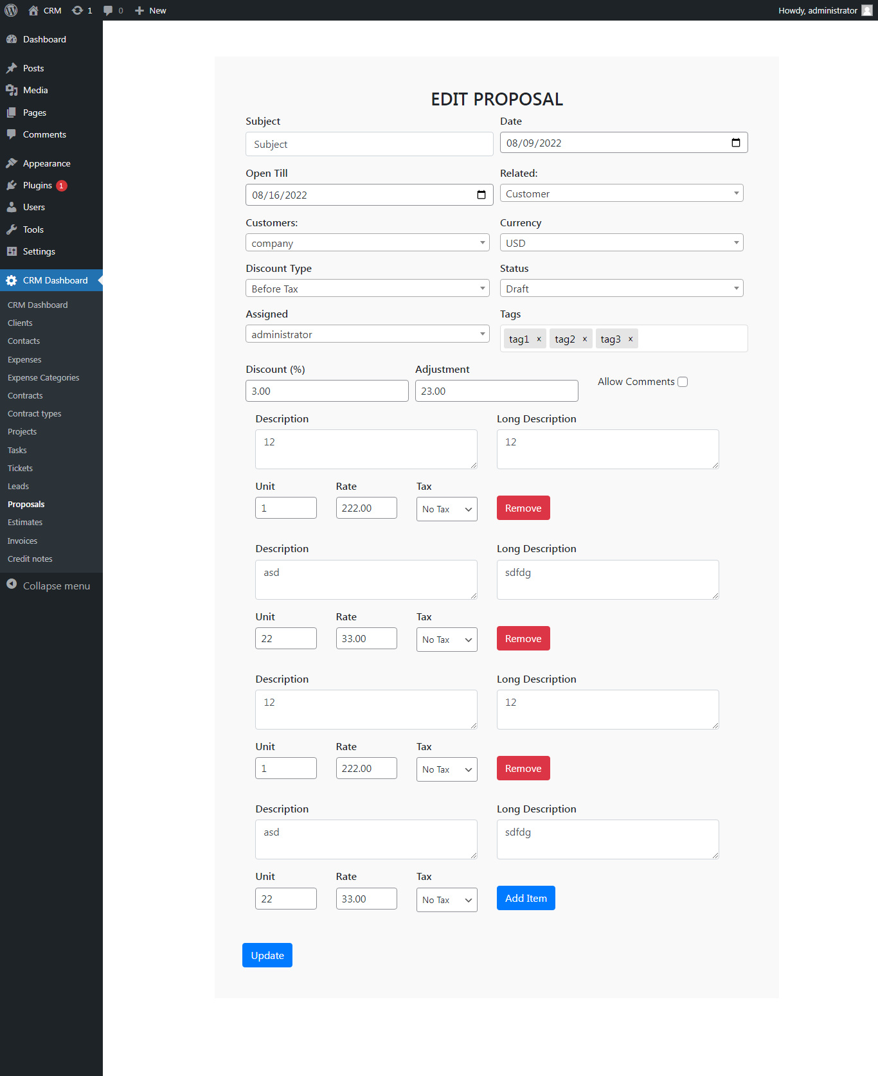Open administrator avatar in top bar
Screen dimensions: 878x1076
click(867, 10)
